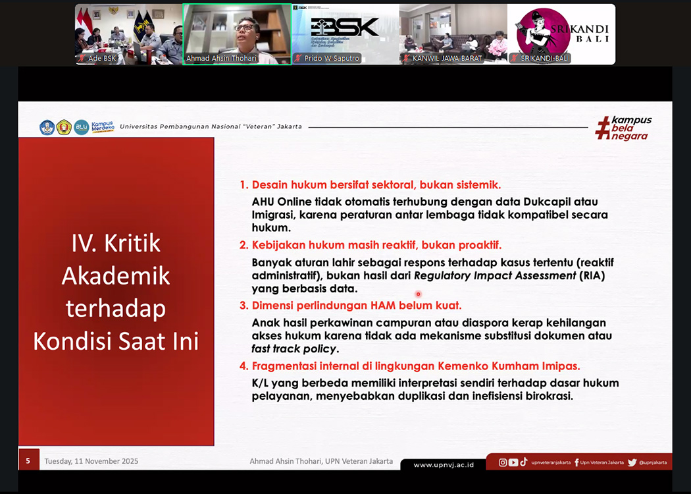The width and height of the screenshot is (691, 494).
Task: Select the SRIKANDI BALI participant tile
Action: 561,33
